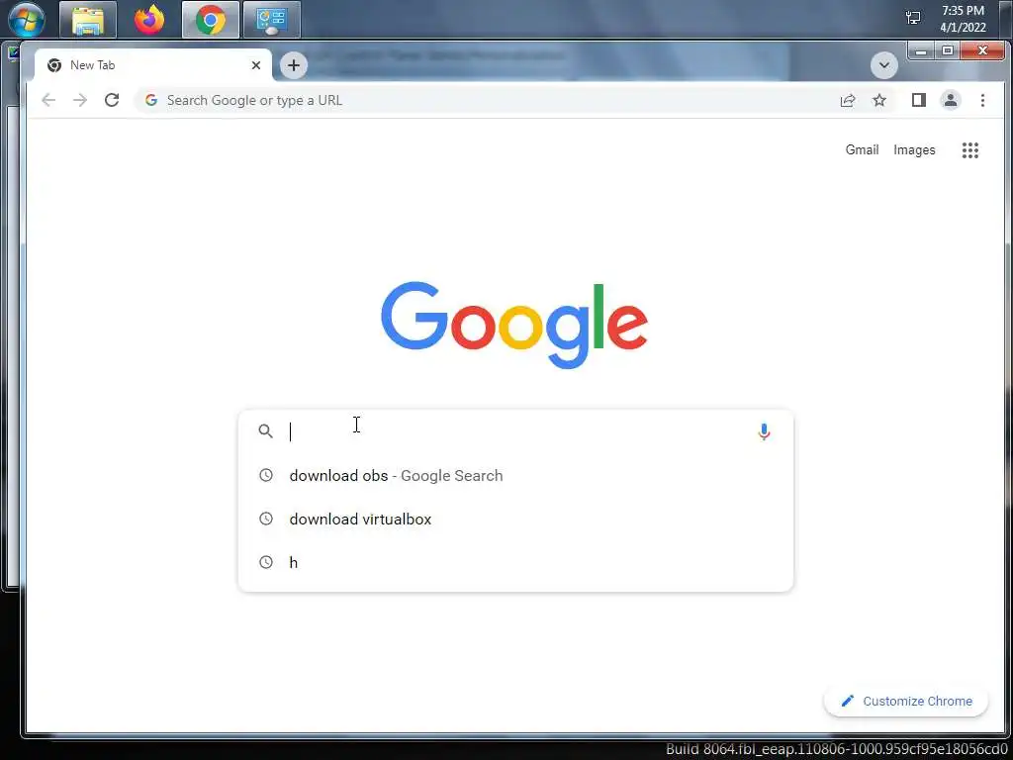
Task: Open the clock showing 7:35 PM
Action: [963, 19]
